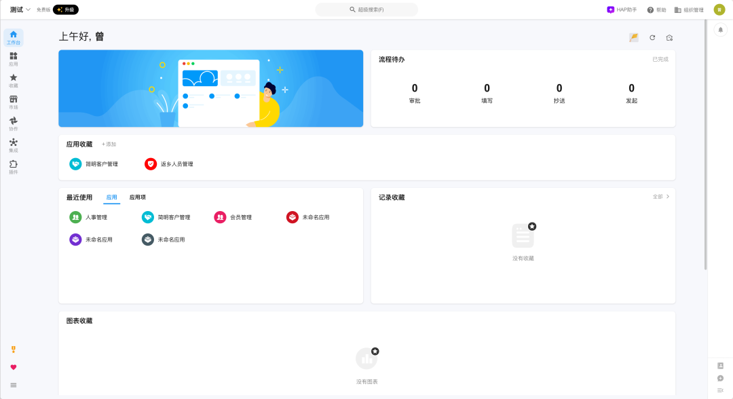This screenshot has width=733, height=399.
Task: Click the 免费版 label
Action: [43, 9]
